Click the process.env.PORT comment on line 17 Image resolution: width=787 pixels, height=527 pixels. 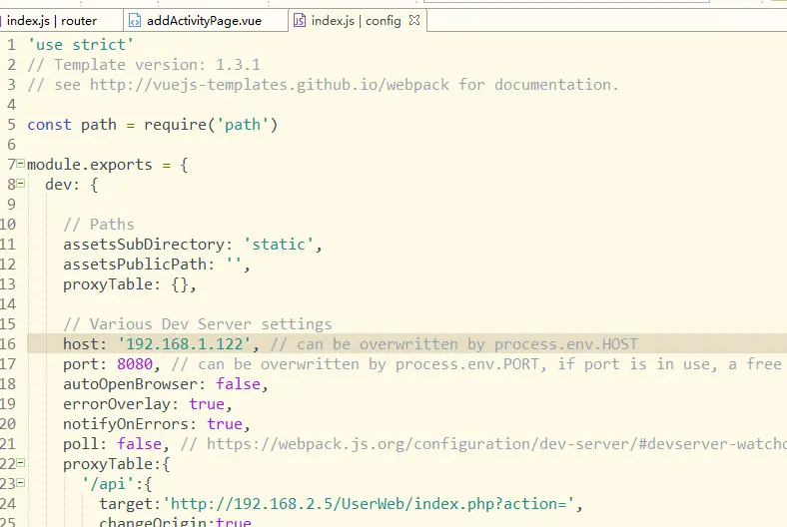(x=478, y=364)
